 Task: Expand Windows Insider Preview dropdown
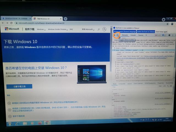[58, 29]
